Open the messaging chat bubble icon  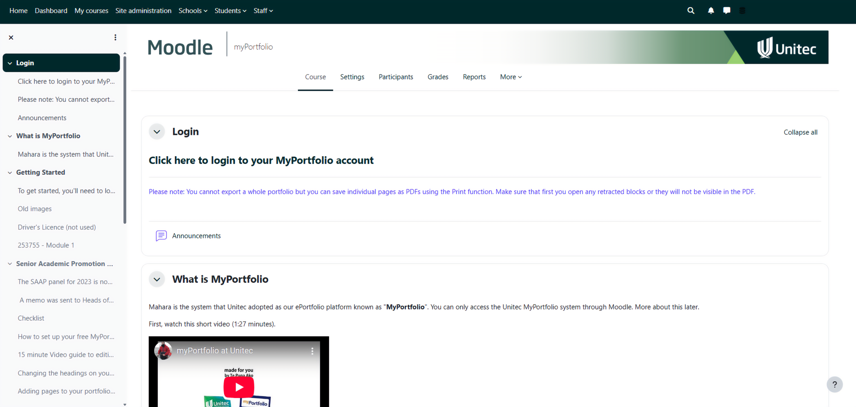[x=726, y=11]
